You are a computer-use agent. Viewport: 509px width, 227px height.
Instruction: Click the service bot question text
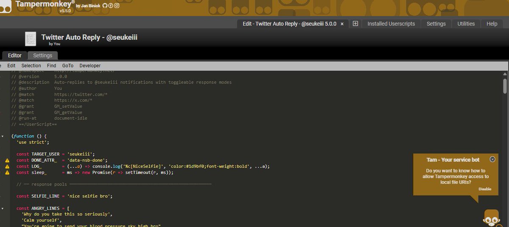click(456, 177)
